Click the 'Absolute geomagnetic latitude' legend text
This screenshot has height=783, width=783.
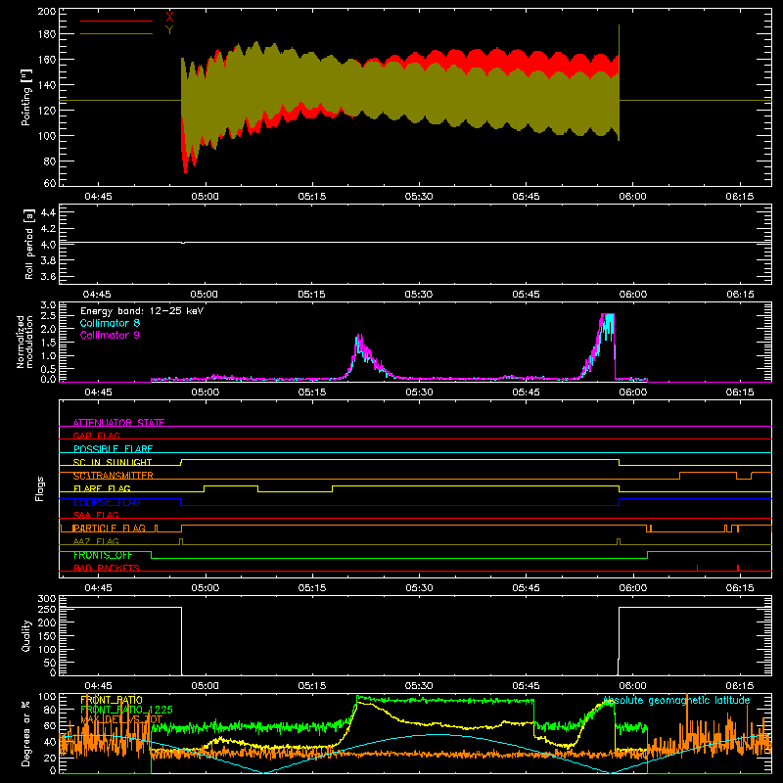click(x=676, y=700)
